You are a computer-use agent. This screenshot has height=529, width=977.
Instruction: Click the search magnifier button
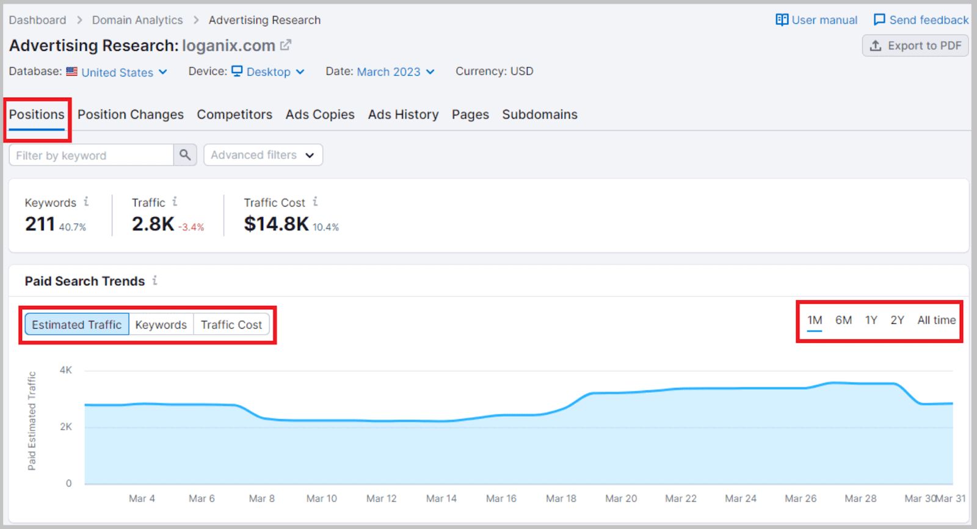click(185, 155)
